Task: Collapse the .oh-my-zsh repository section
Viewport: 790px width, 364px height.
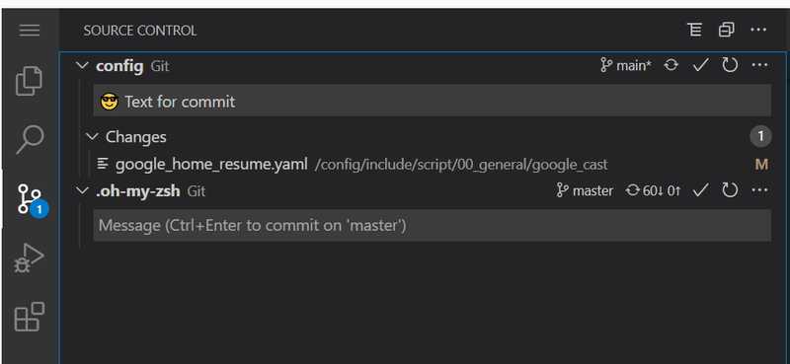Action: click(82, 190)
